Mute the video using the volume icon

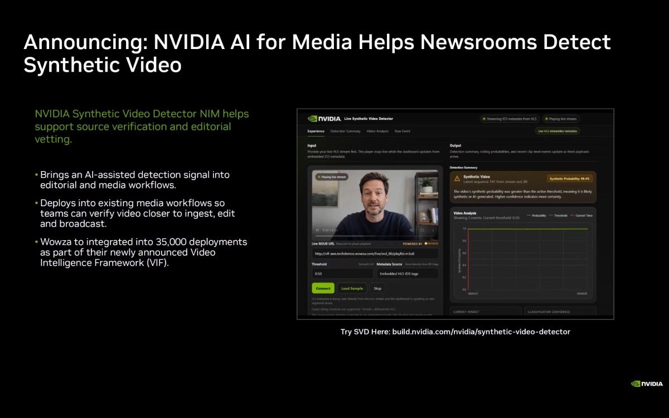point(412,230)
